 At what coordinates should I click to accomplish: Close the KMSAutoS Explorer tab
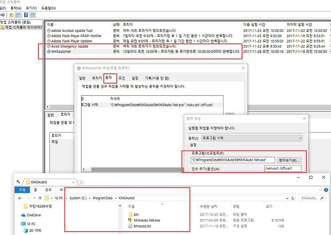tap(73, 182)
